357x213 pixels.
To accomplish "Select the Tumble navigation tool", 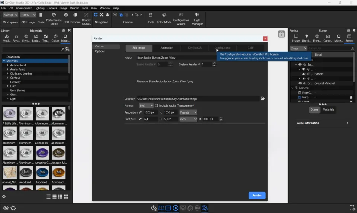I will coord(96,15).
